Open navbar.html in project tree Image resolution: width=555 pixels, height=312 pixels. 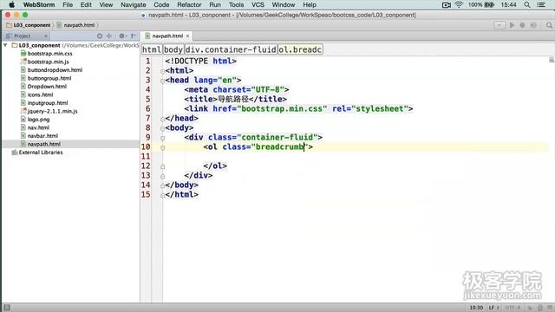[42, 136]
